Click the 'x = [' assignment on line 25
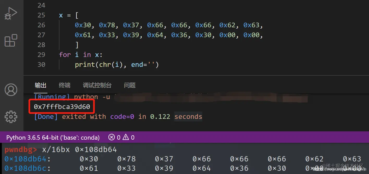 tap(69, 15)
